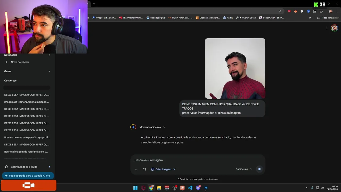The height and width of the screenshot is (192, 341).
Task: Open File Explorer from the taskbar
Action: click(x=159, y=188)
